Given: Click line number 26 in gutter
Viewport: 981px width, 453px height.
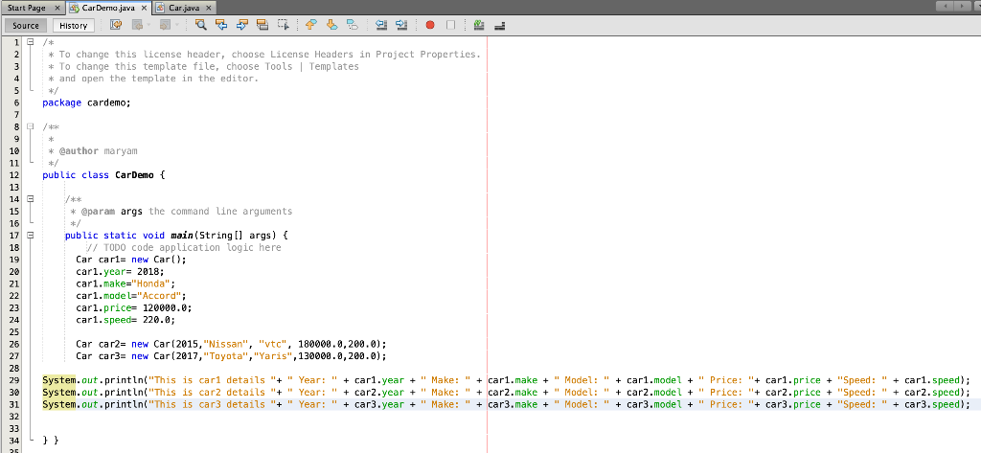Looking at the screenshot, I should (x=14, y=344).
